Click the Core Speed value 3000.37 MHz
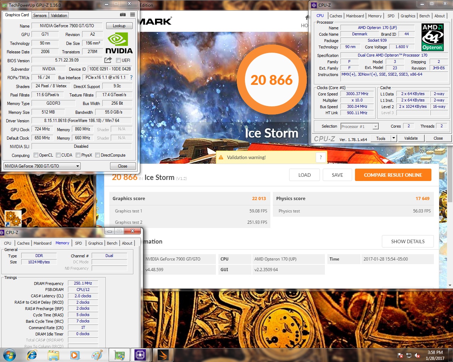Screen dimensions: 453x362 point(357,94)
